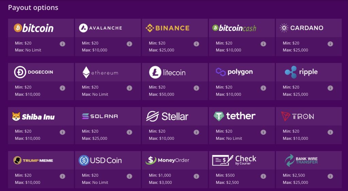Select Check by Courier payout
The width and height of the screenshot is (348, 191).
click(x=234, y=160)
